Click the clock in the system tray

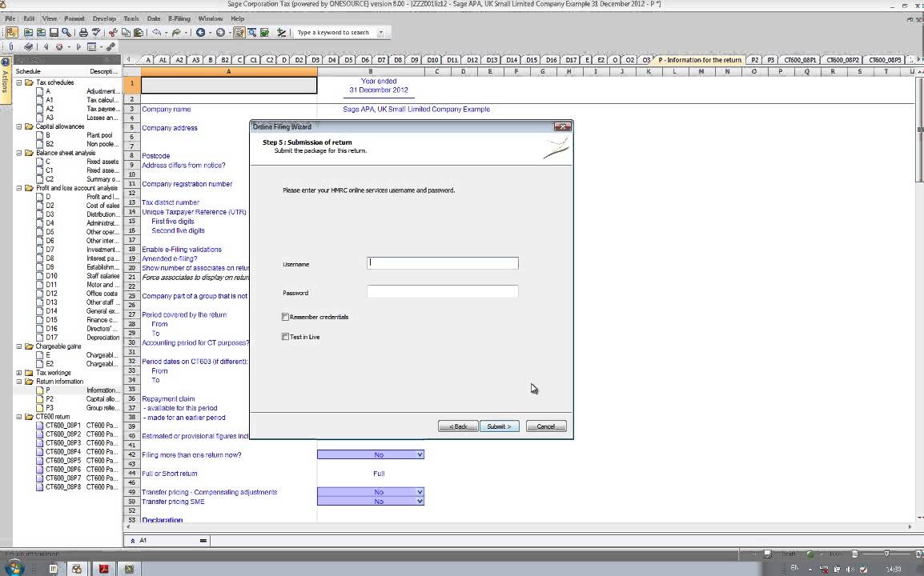point(894,569)
